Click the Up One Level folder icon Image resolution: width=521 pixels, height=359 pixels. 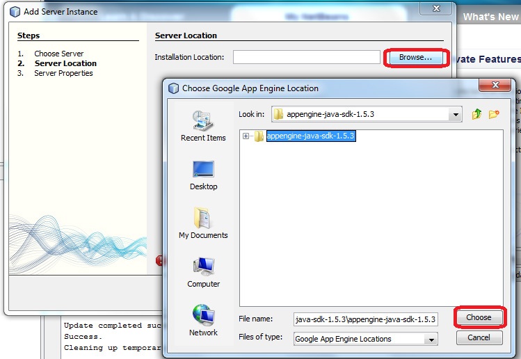click(476, 114)
